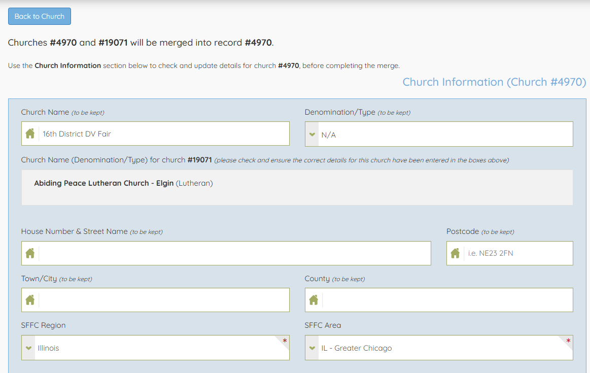590x373 pixels.
Task: Click the house icon in Postcode field
Action: [x=455, y=253]
